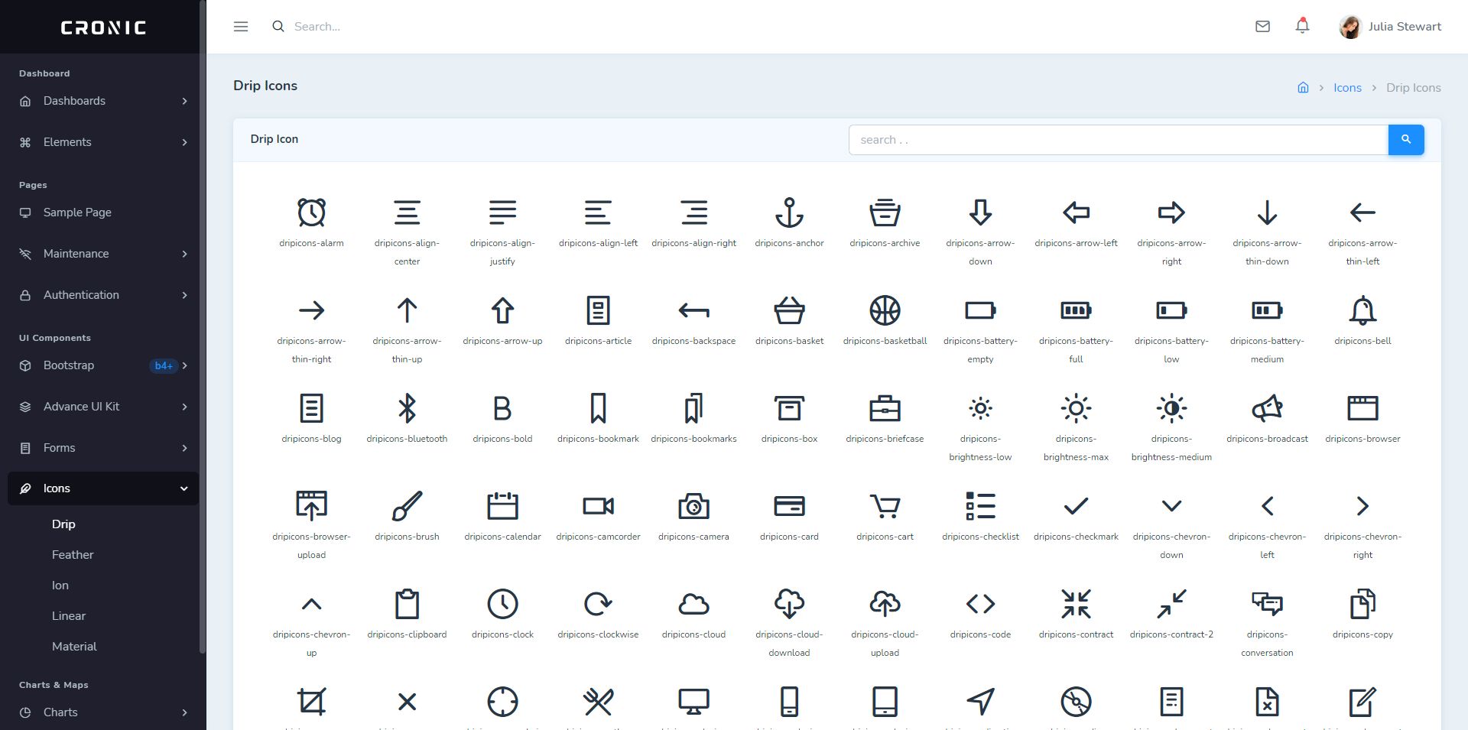Select the dripicons-clock icon
This screenshot has height=730, width=1468.
pos(502,604)
